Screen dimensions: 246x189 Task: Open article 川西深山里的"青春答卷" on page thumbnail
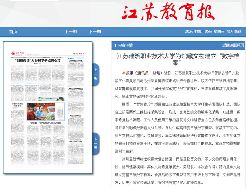18,104
